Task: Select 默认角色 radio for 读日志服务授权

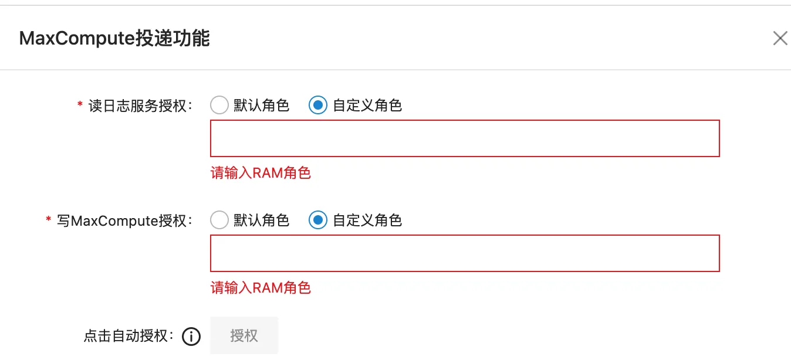Action: point(219,106)
